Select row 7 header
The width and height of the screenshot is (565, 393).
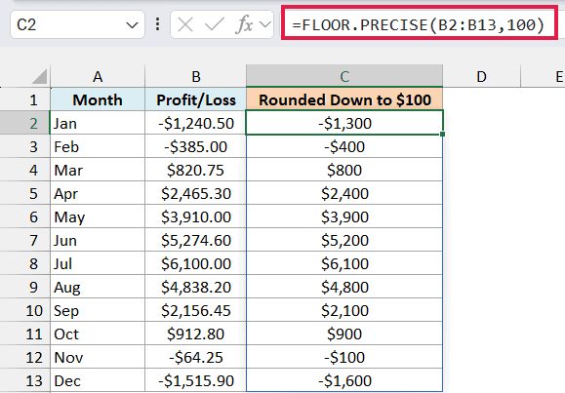24,240
